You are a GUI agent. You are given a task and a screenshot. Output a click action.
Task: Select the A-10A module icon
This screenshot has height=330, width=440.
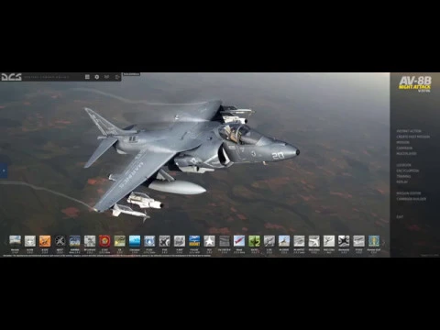(30, 241)
